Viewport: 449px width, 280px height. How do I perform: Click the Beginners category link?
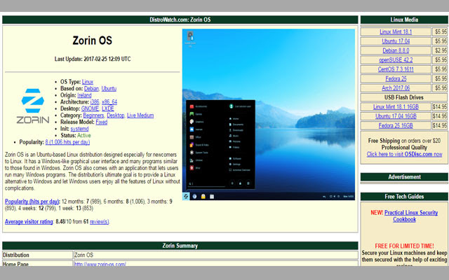tap(93, 115)
